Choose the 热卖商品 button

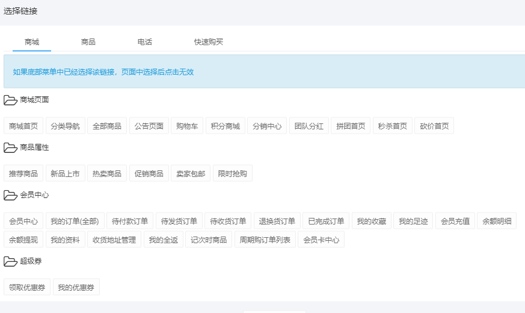(107, 173)
